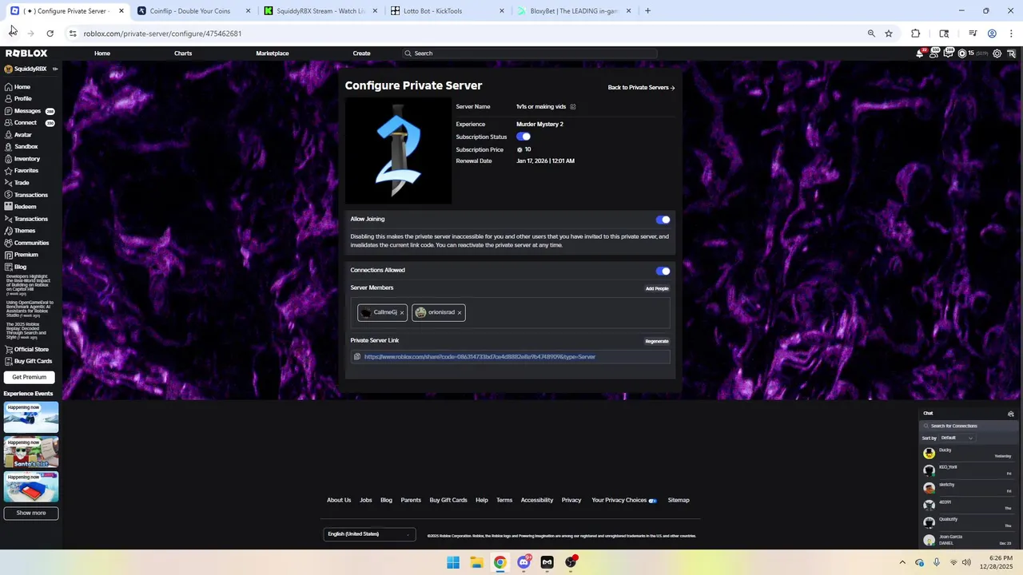Click the Search for Connections field
This screenshot has height=575, width=1023.
tap(969, 426)
